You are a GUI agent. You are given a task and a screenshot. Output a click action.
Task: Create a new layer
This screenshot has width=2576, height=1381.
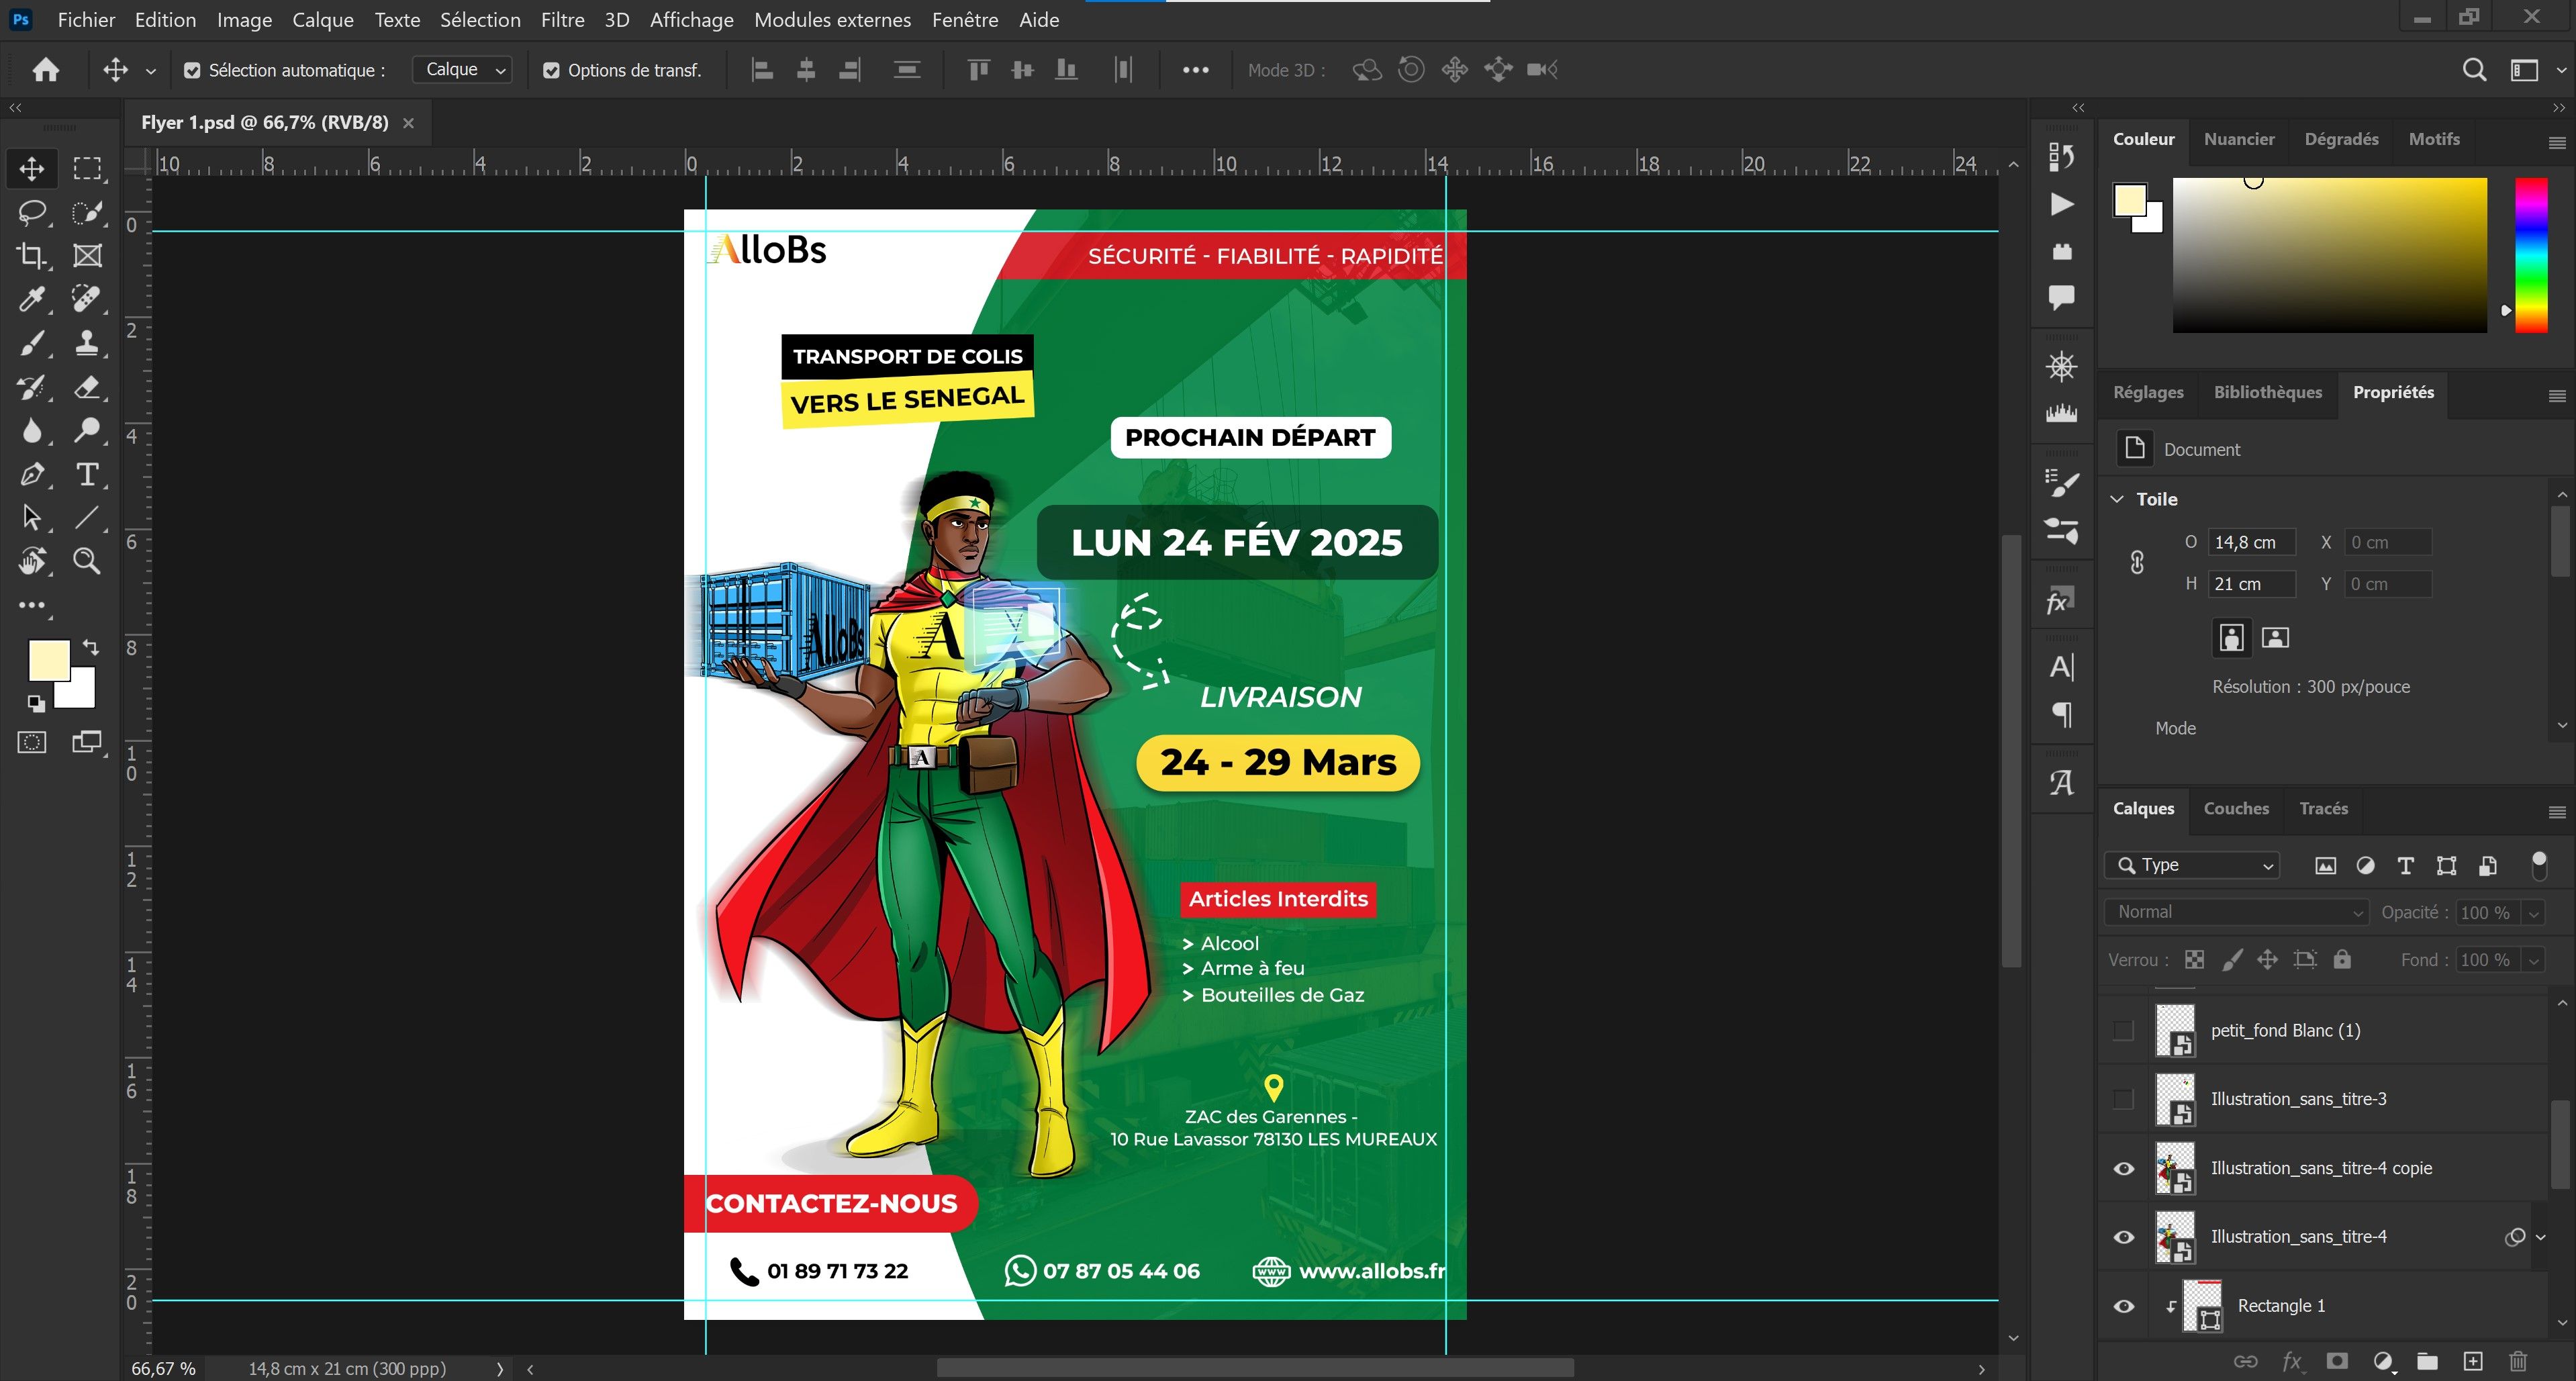click(x=2473, y=1361)
